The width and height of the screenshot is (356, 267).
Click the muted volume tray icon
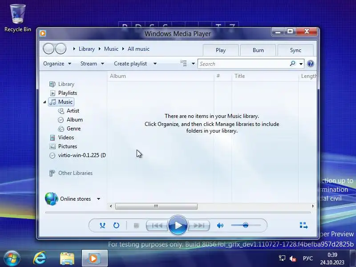click(293, 259)
